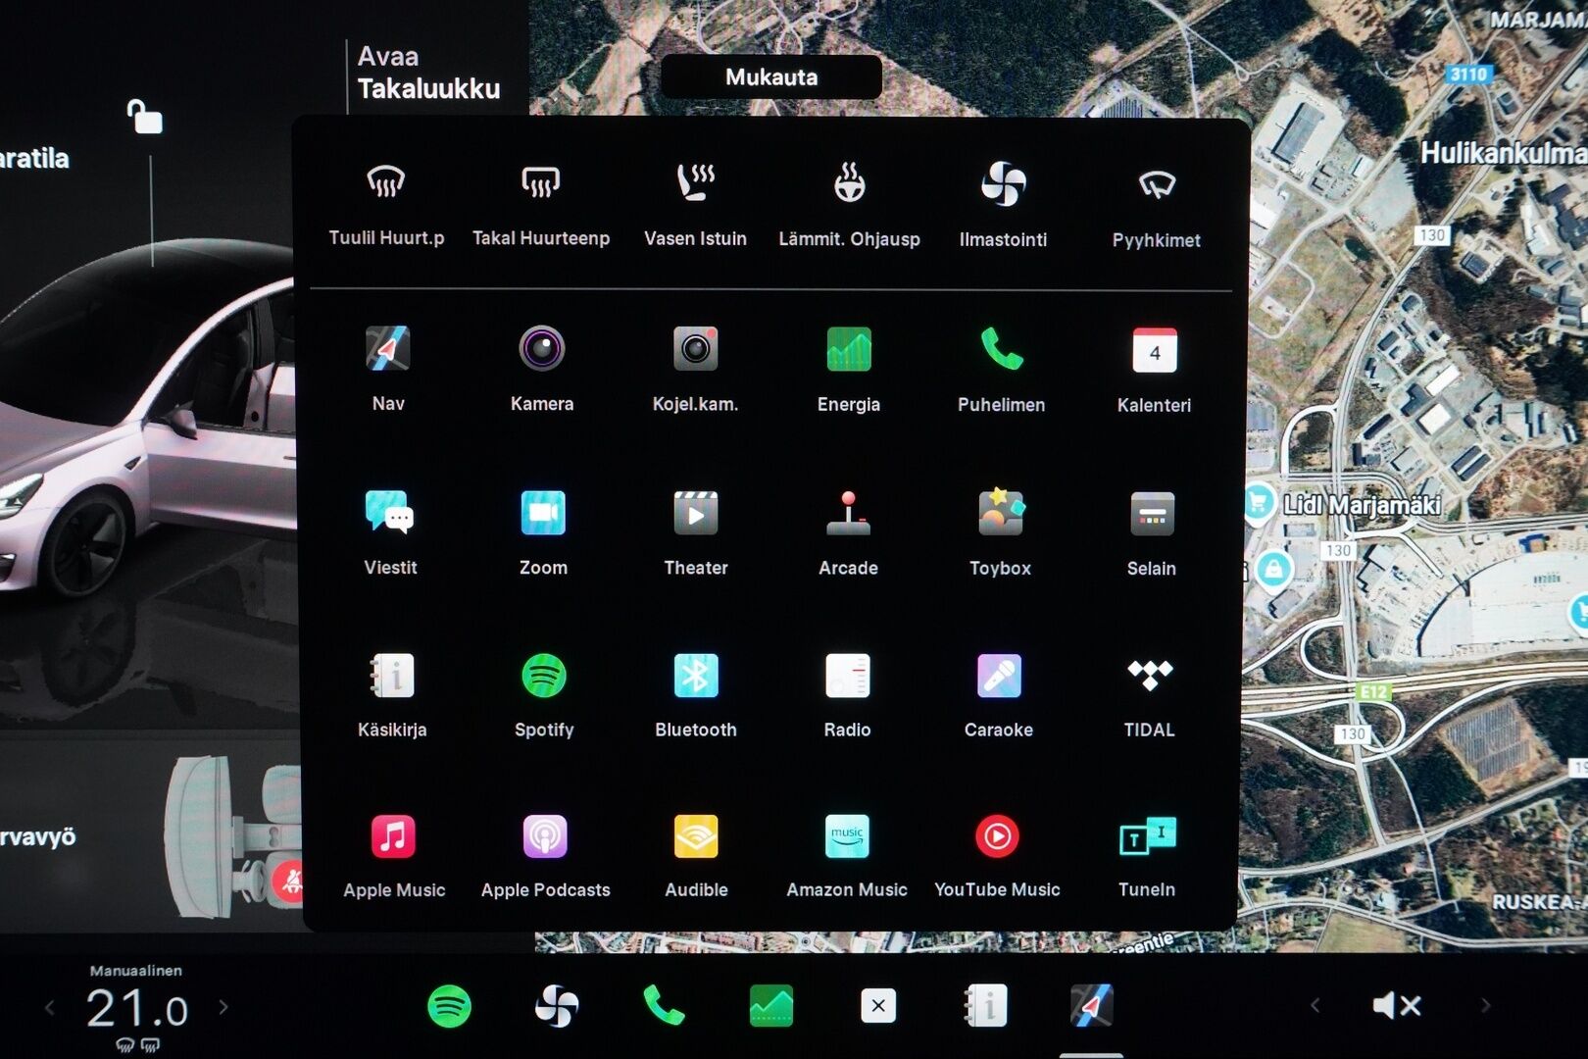Tap the 21.0 temperature value
This screenshot has height=1059, width=1588.
[x=136, y=1010]
